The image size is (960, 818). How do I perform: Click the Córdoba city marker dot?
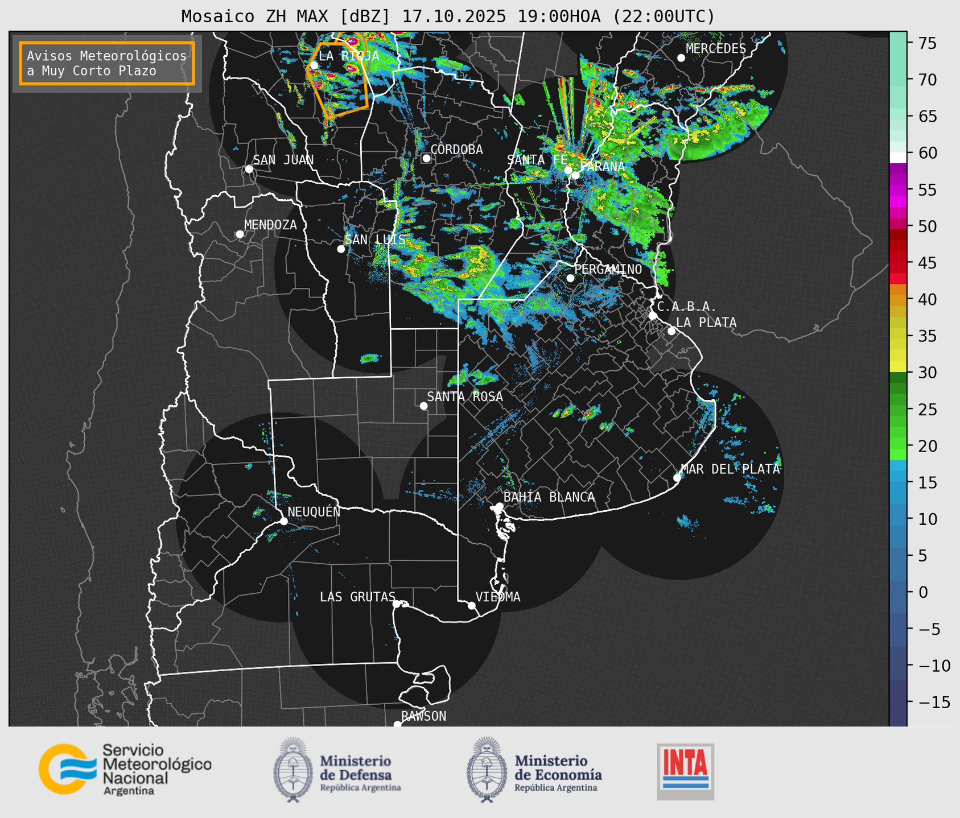[426, 158]
